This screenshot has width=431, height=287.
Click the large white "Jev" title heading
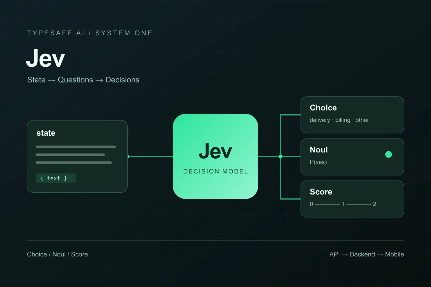point(45,58)
